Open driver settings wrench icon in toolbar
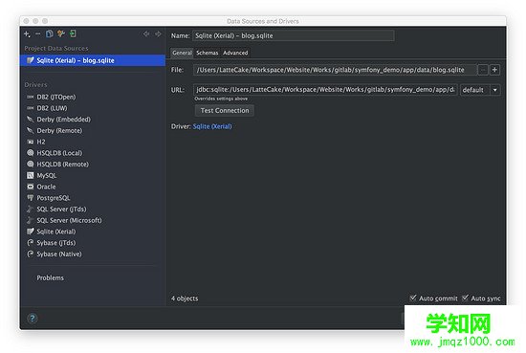This screenshot has height=353, width=526. click(60, 33)
